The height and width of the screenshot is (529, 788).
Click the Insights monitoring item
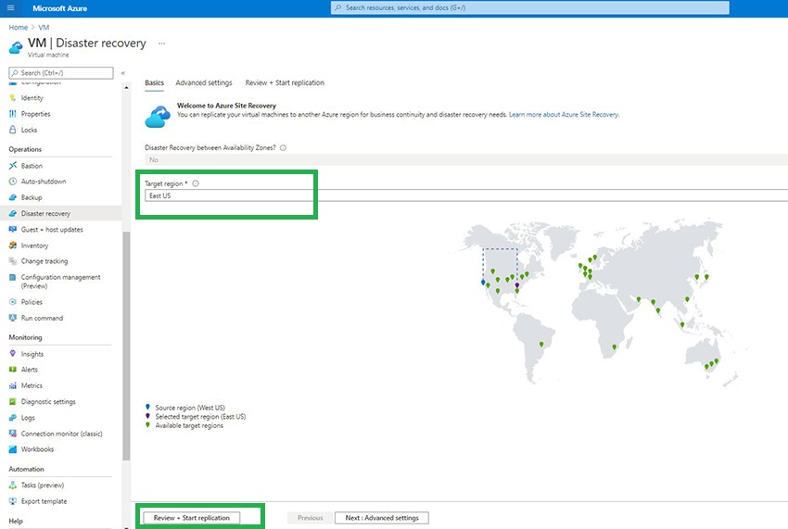click(x=32, y=354)
